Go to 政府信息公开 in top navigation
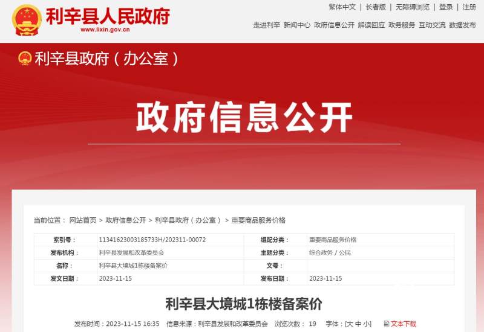This screenshot has width=484, height=332. [334, 25]
